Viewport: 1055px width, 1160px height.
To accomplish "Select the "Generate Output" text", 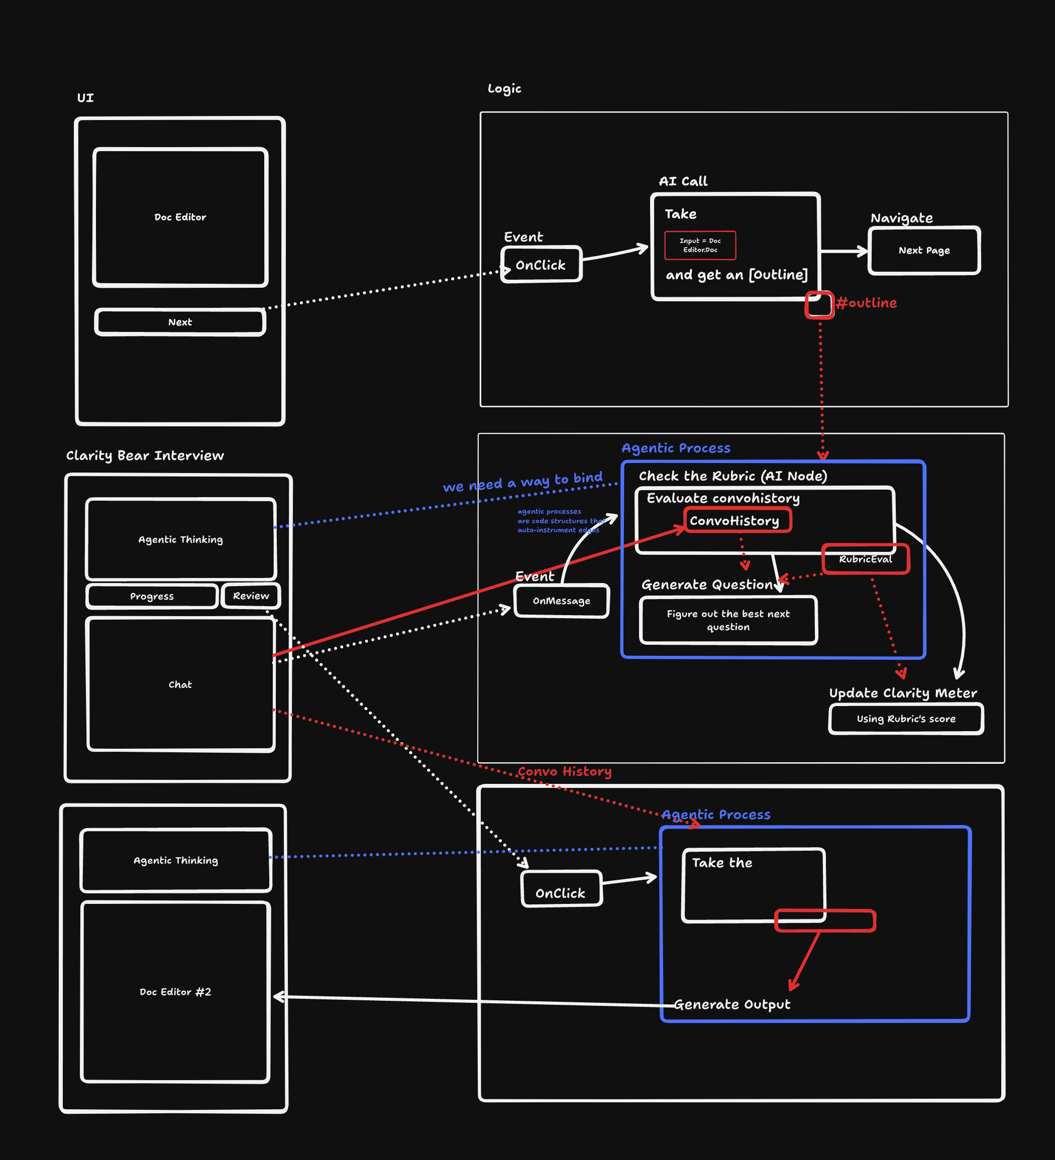I will point(732,1005).
